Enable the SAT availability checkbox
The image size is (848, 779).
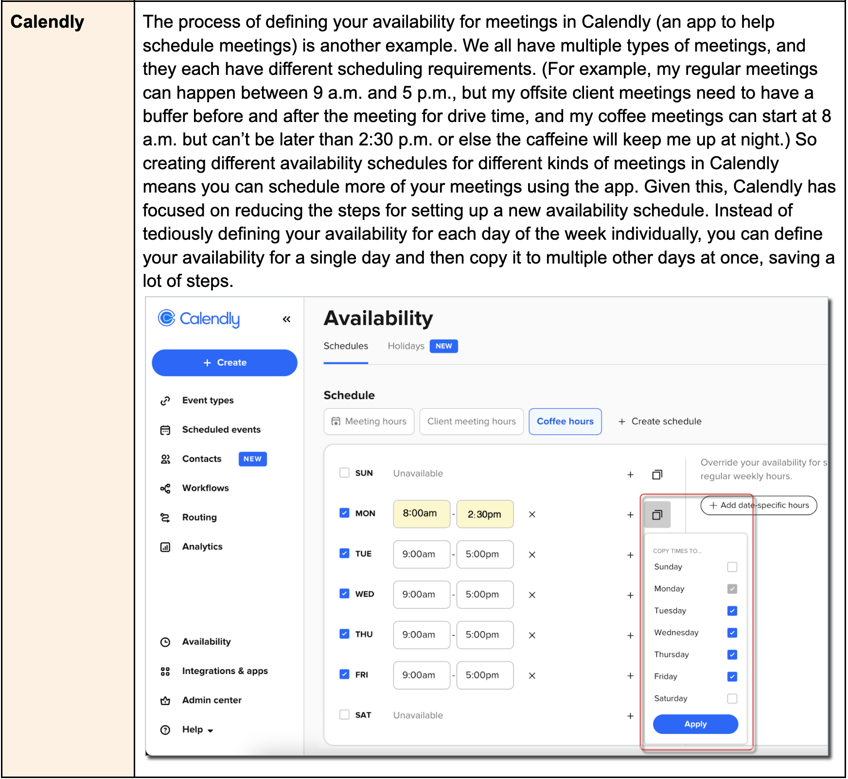point(344,715)
